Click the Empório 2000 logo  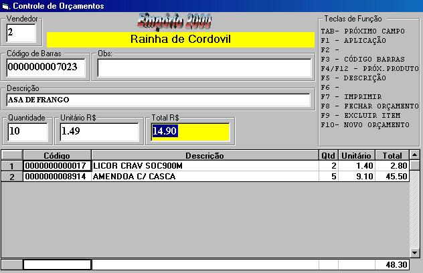(x=180, y=21)
